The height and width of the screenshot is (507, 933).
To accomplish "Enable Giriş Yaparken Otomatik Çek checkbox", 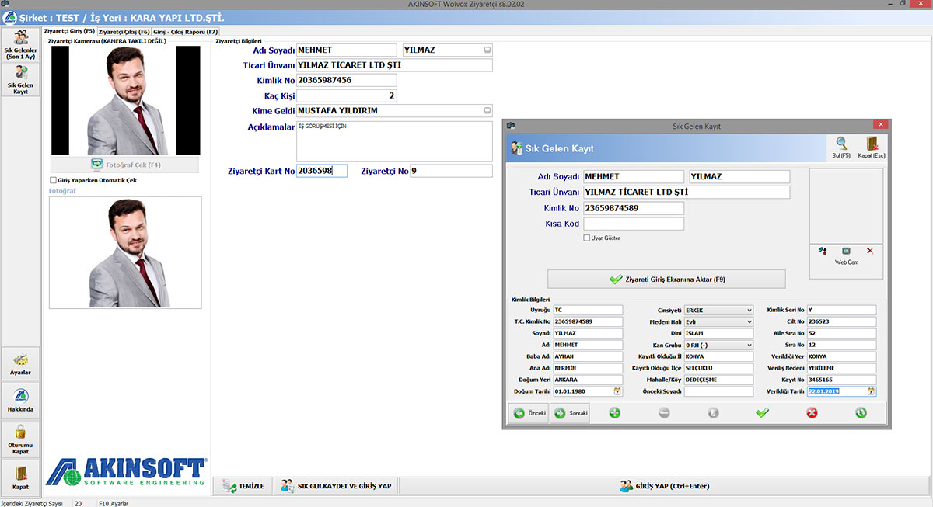I will pos(53,180).
